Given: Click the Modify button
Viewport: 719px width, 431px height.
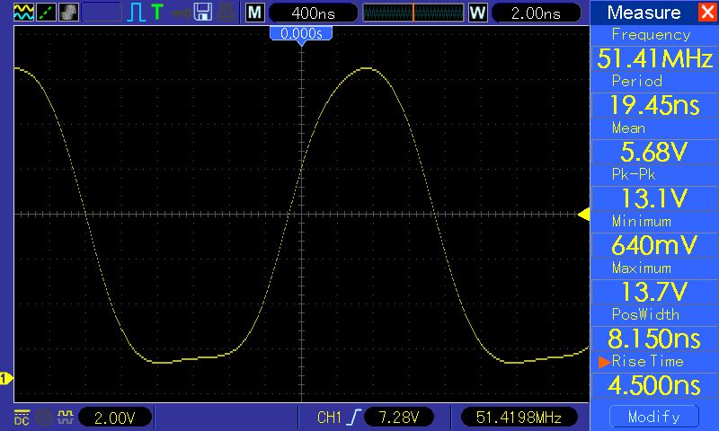Looking at the screenshot, I should 654,417.
